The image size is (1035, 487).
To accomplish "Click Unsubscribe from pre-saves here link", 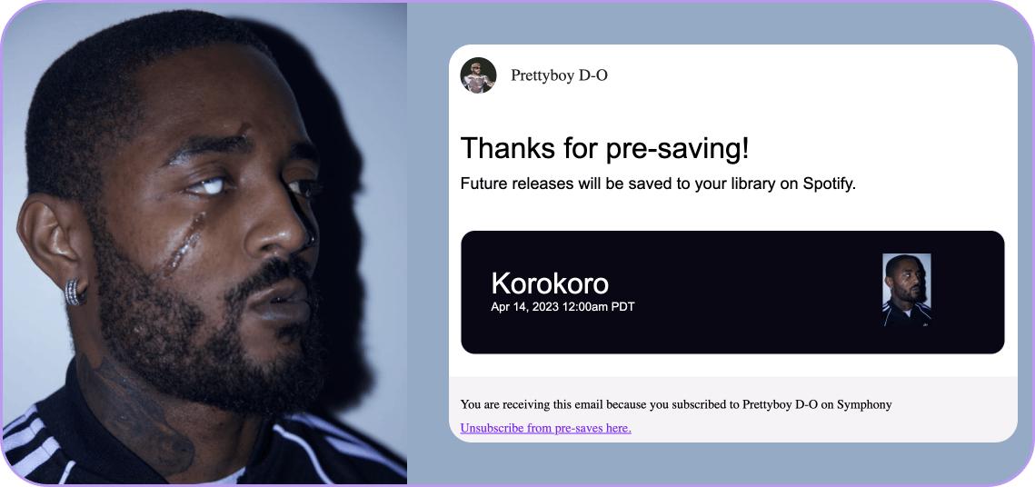I will point(545,428).
